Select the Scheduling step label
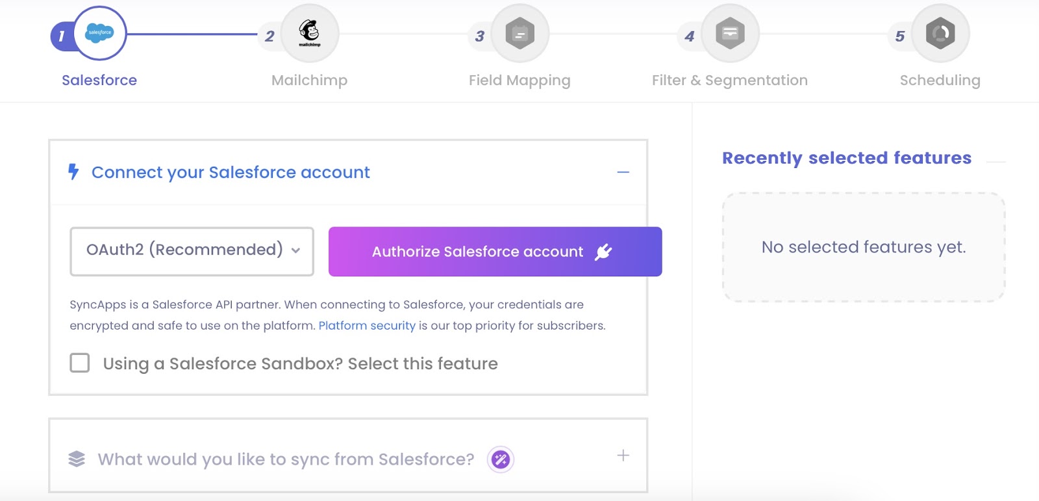1039x501 pixels. pos(940,80)
